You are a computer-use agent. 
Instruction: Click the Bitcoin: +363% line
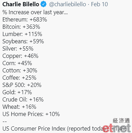click(x=21, y=27)
